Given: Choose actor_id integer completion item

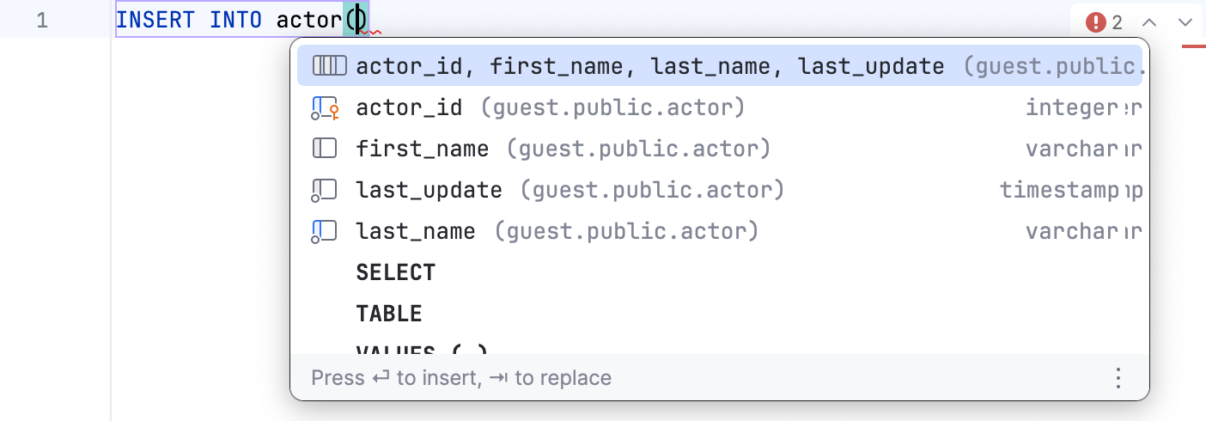Looking at the screenshot, I should (550, 108).
